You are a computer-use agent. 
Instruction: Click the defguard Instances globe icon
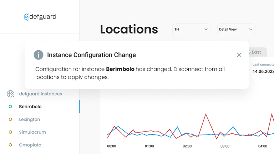coord(10,94)
